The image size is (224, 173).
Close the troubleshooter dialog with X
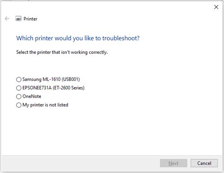coord(216,7)
